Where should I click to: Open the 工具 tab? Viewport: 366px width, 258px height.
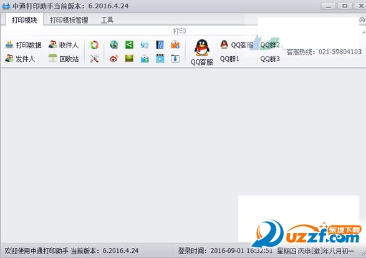(x=107, y=20)
